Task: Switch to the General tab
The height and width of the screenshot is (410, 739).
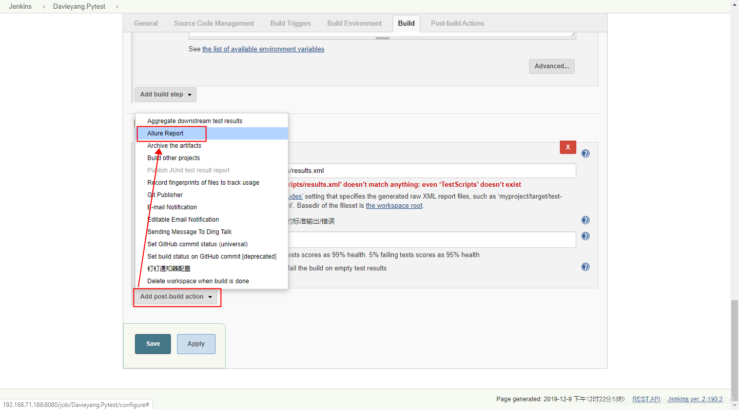Action: point(146,23)
